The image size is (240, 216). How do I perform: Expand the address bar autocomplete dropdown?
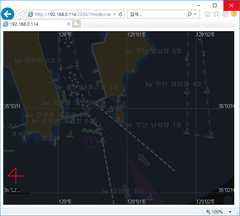(x=114, y=14)
